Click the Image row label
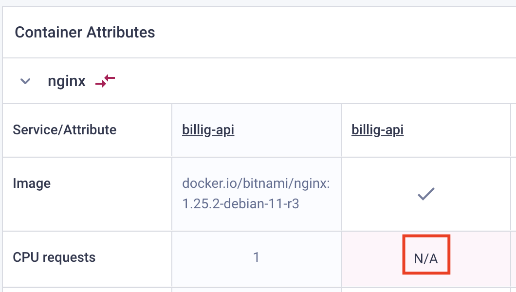This screenshot has width=516, height=292. [32, 183]
